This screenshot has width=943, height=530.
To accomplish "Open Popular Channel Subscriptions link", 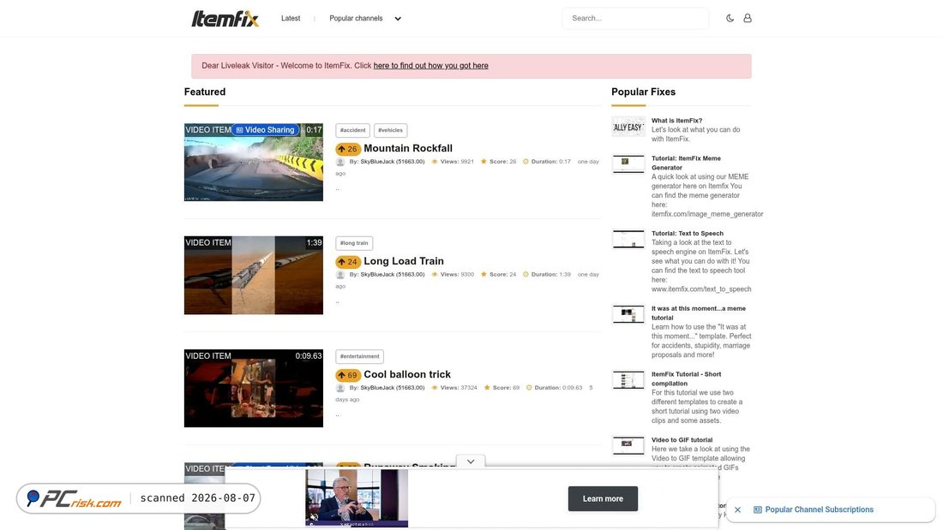I will [819, 509].
